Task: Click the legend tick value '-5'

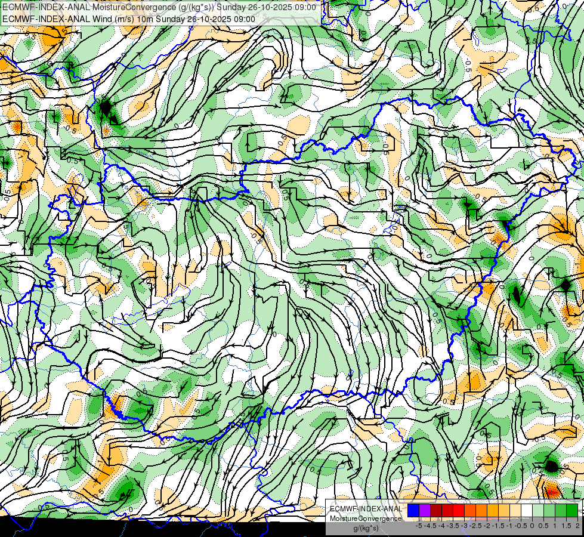Action: (x=419, y=526)
